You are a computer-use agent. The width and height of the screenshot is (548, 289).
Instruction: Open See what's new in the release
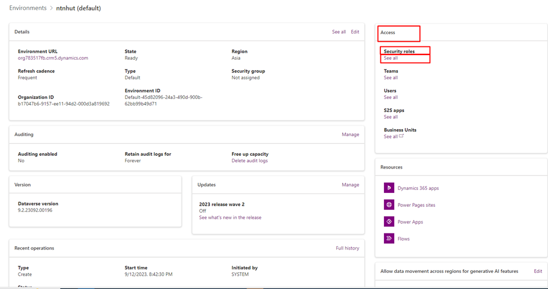pos(230,218)
